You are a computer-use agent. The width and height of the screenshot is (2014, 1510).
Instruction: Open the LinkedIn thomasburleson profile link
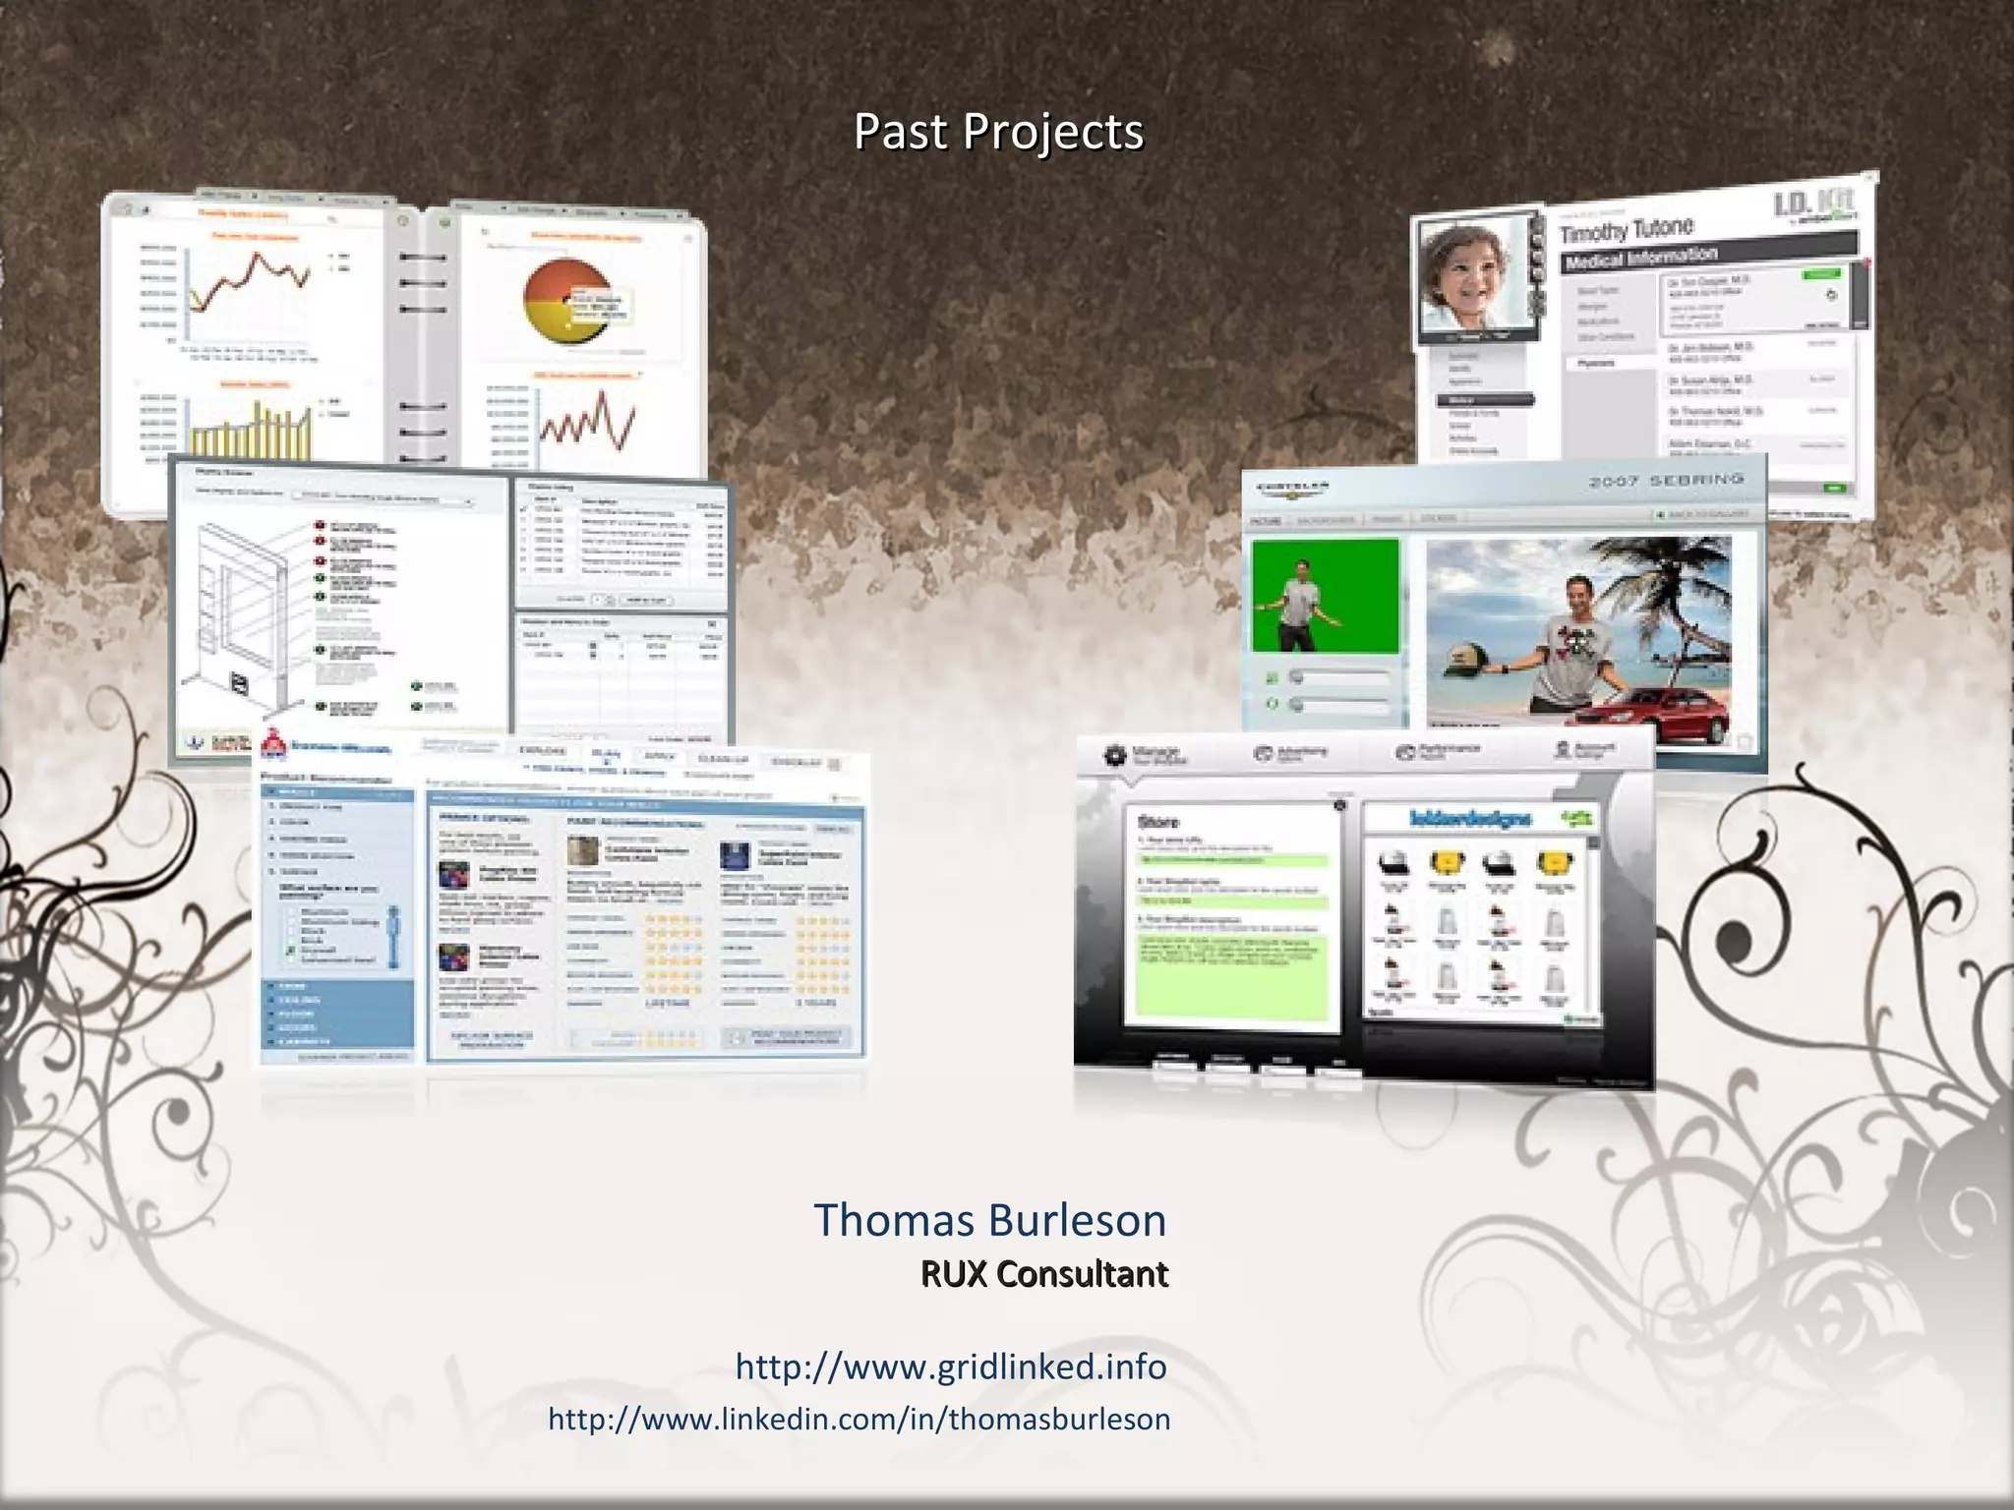coord(859,1419)
